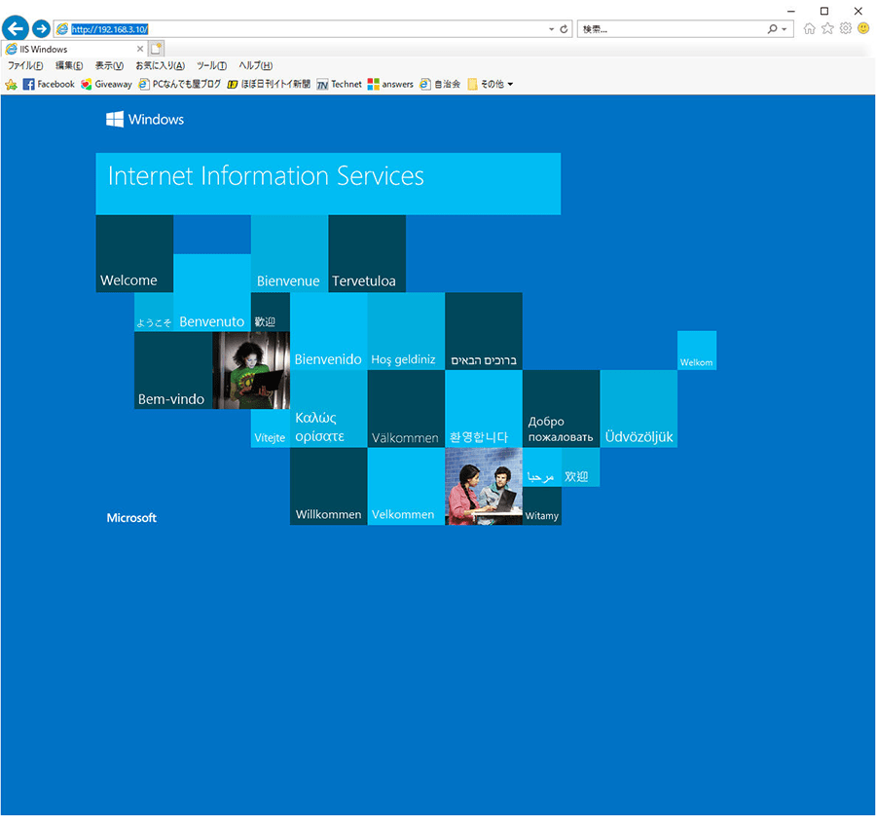876x816 pixels.
Task: Minimize the browser window
Action: (x=790, y=11)
